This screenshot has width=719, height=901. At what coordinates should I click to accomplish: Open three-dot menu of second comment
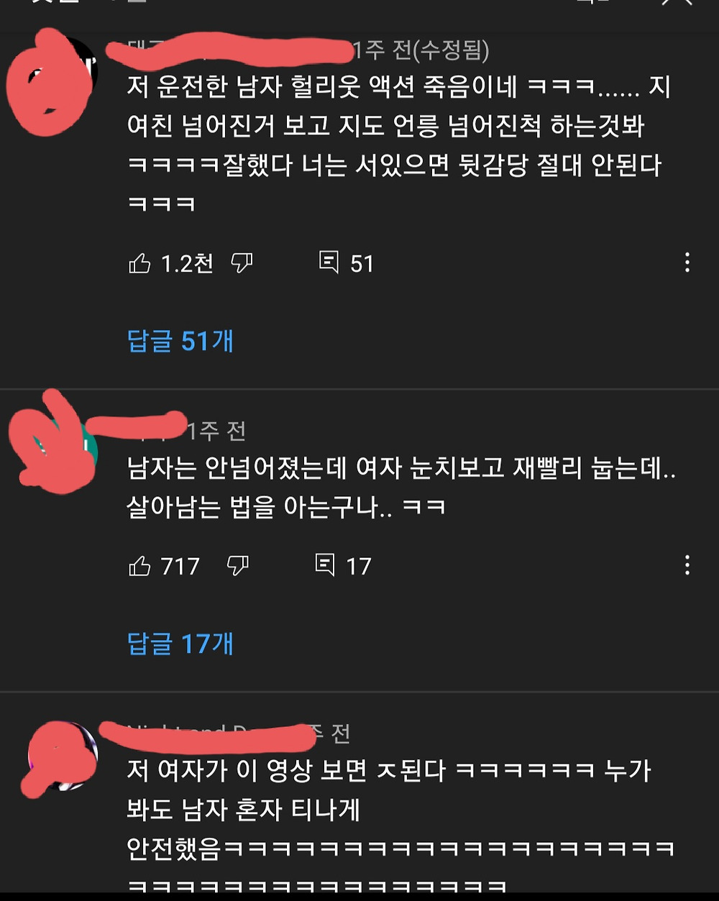(x=687, y=565)
